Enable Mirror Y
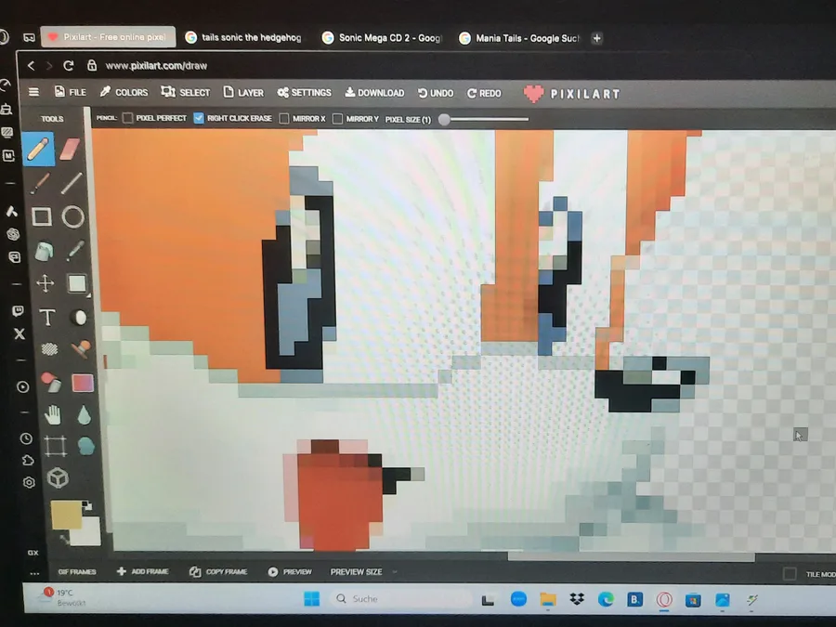 pyautogui.click(x=337, y=118)
